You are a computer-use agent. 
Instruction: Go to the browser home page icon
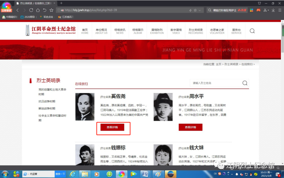point(38,10)
